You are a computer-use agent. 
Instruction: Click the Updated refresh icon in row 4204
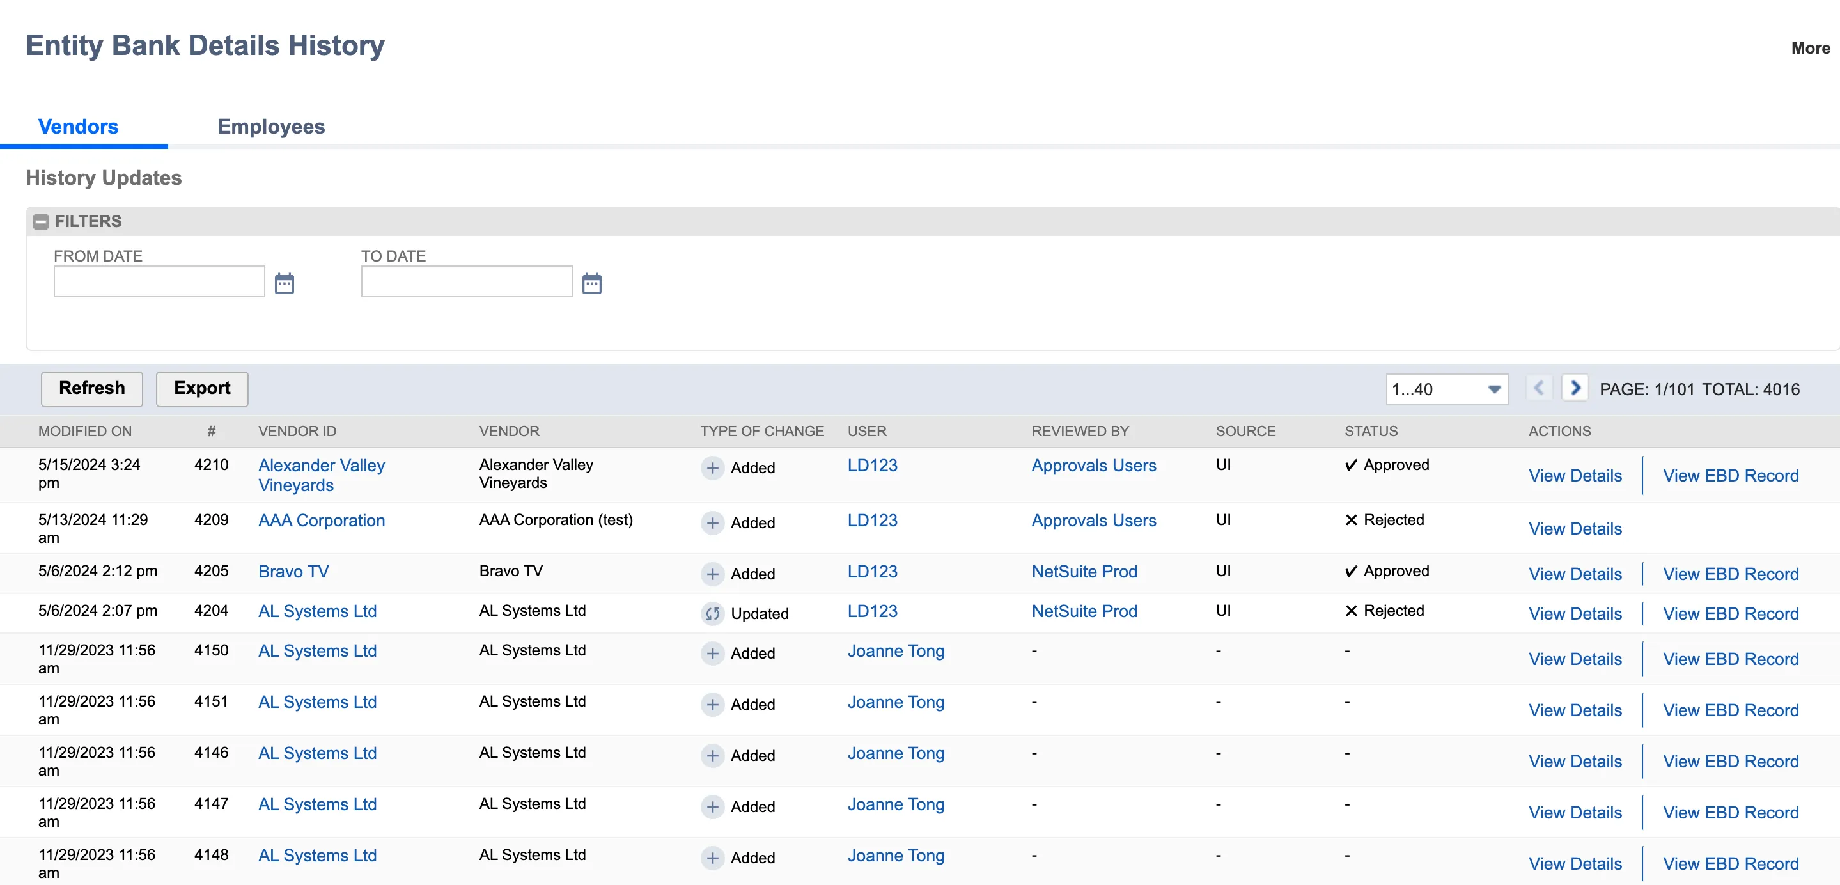712,614
